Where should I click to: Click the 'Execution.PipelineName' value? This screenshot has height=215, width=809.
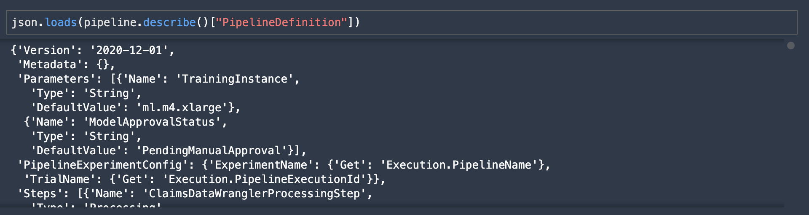[459, 165]
